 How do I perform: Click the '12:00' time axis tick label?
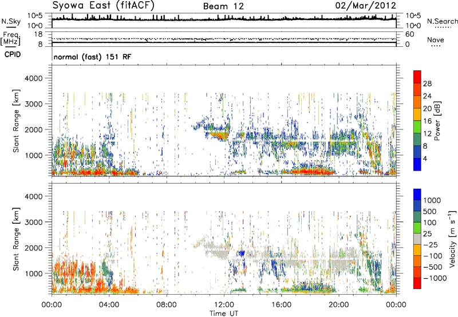[x=224, y=305]
